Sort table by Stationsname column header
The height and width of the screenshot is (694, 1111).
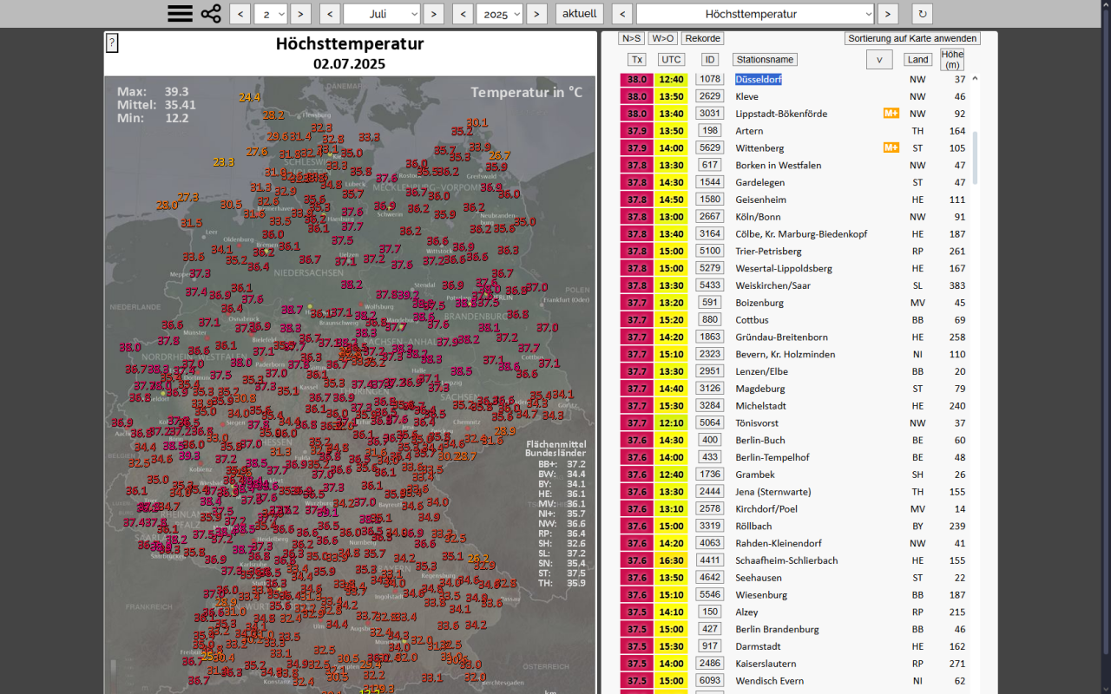tap(764, 60)
